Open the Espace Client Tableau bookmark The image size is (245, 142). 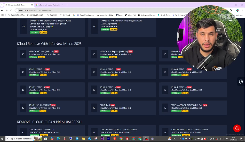pyautogui.click(x=106, y=15)
